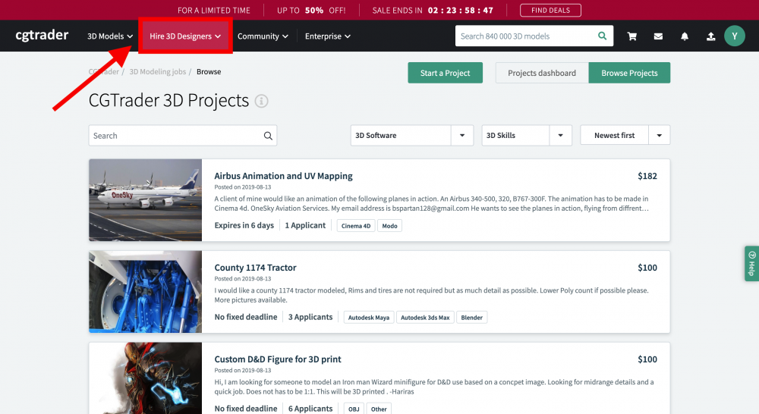Switch to the Projects dashboard tab
The height and width of the screenshot is (414, 759).
[542, 73]
